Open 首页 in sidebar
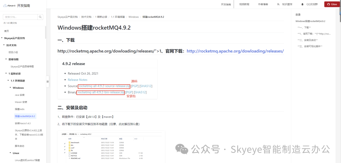Image resolution: width=341 pixels, height=163 pixels. pyautogui.click(x=7, y=31)
